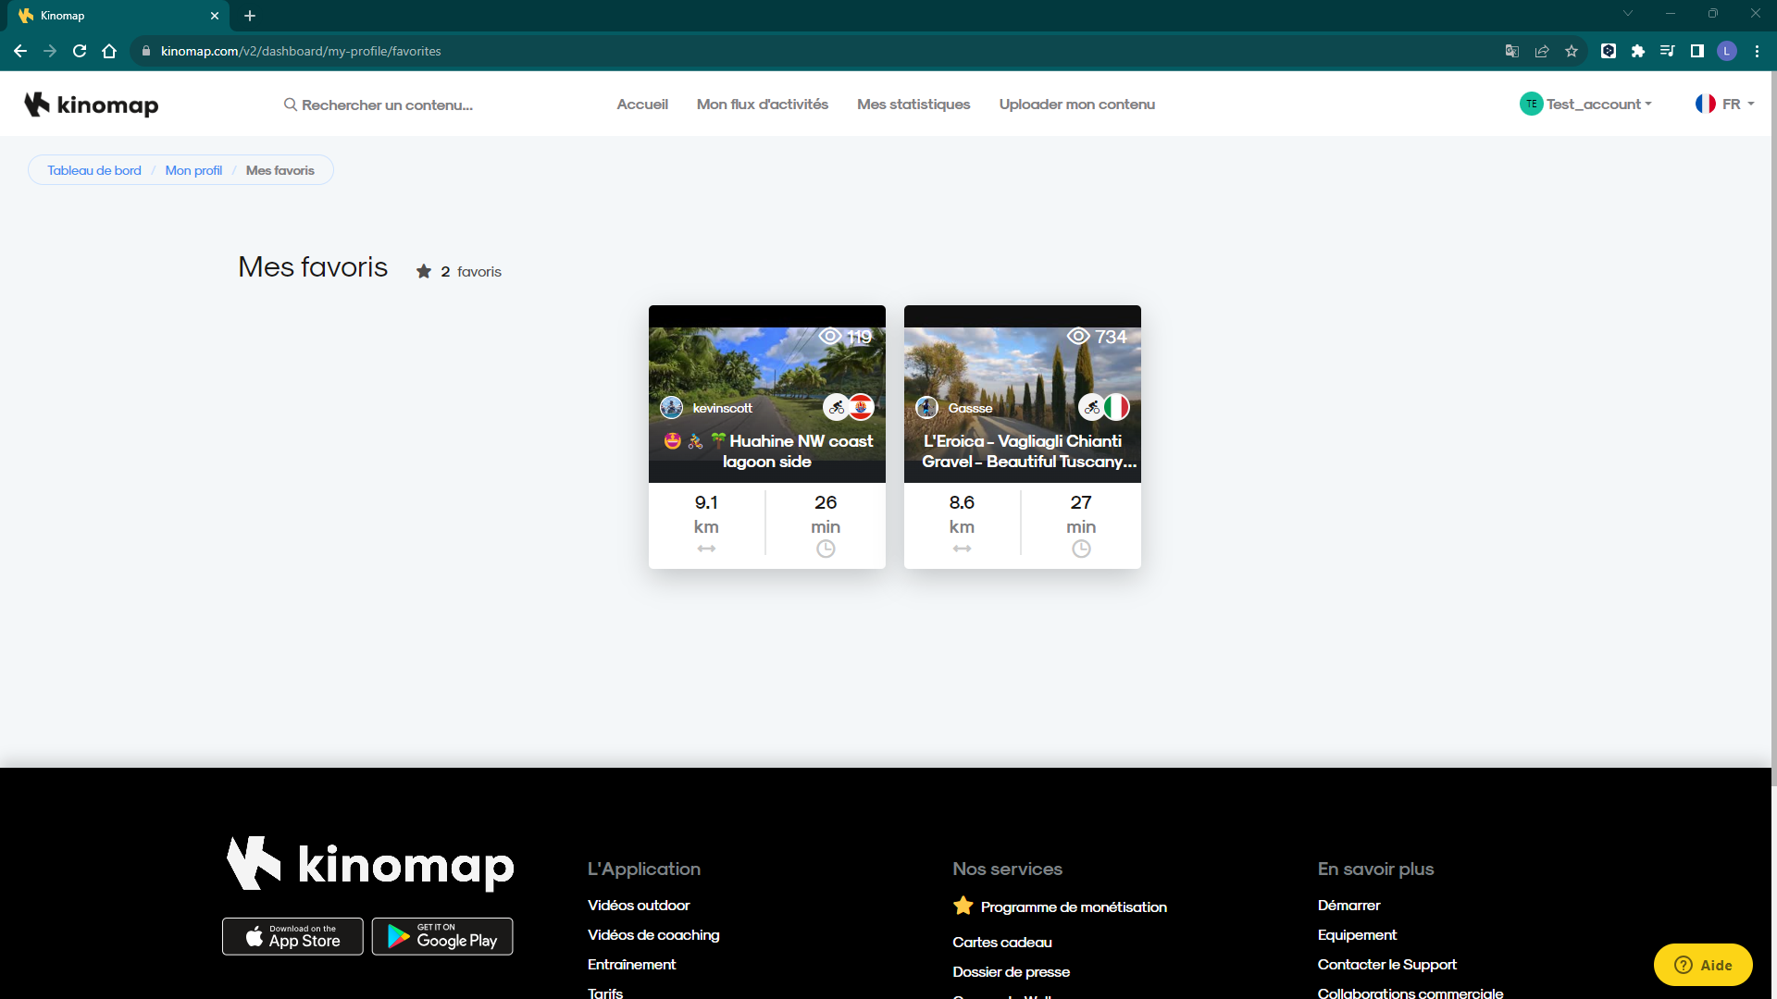The image size is (1777, 999).
Task: Click the TE account avatar
Action: click(1531, 104)
